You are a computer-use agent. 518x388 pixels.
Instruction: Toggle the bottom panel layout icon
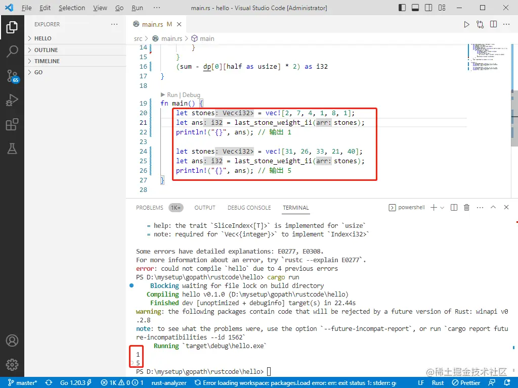[415, 8]
